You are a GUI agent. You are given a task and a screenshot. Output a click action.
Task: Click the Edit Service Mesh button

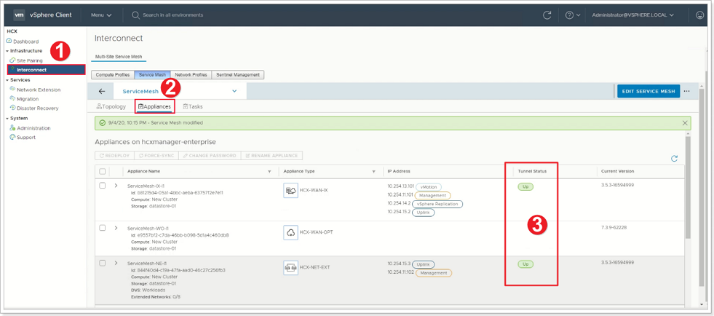648,92
